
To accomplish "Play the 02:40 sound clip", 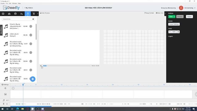I will [x=31, y=26].
